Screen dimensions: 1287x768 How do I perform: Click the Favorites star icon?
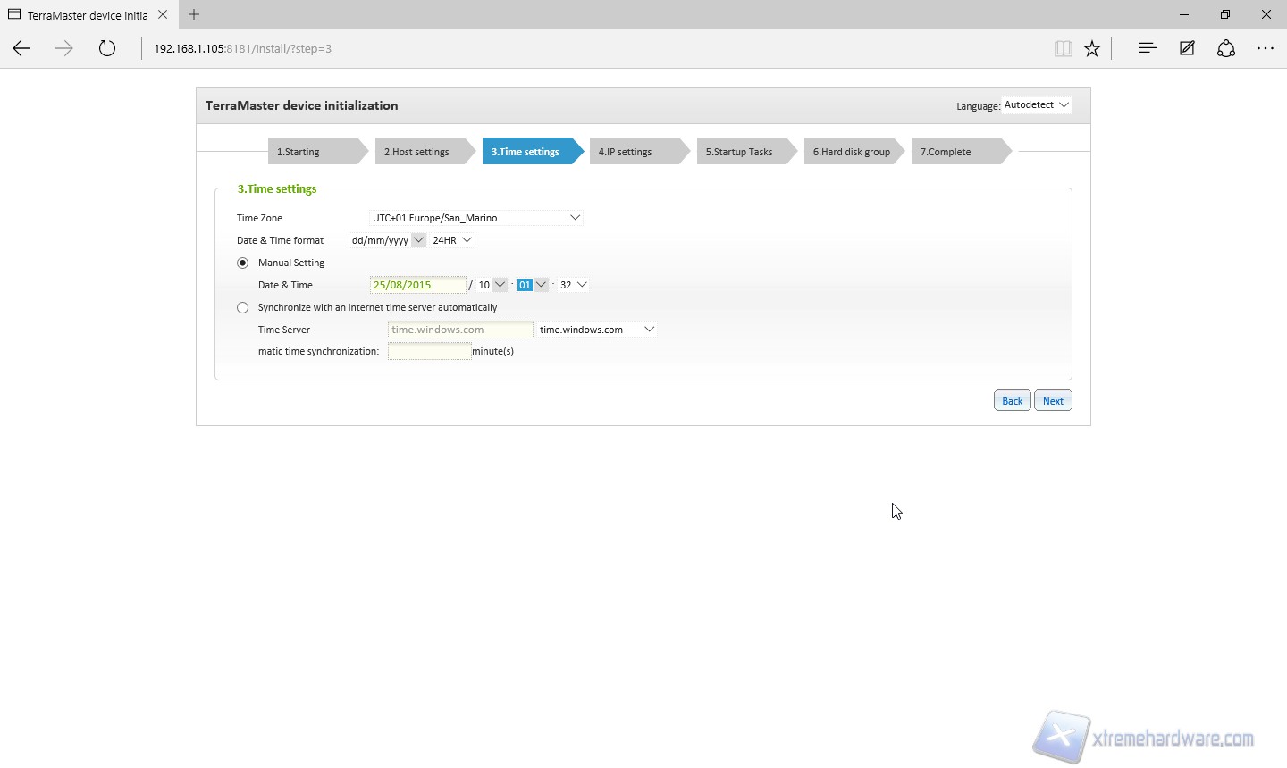click(x=1092, y=49)
